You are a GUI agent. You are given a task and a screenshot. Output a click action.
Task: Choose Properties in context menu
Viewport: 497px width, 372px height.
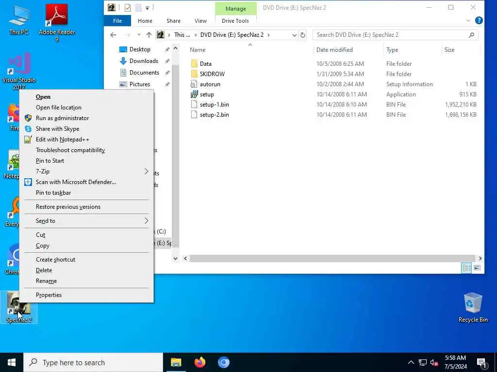coord(86,295)
